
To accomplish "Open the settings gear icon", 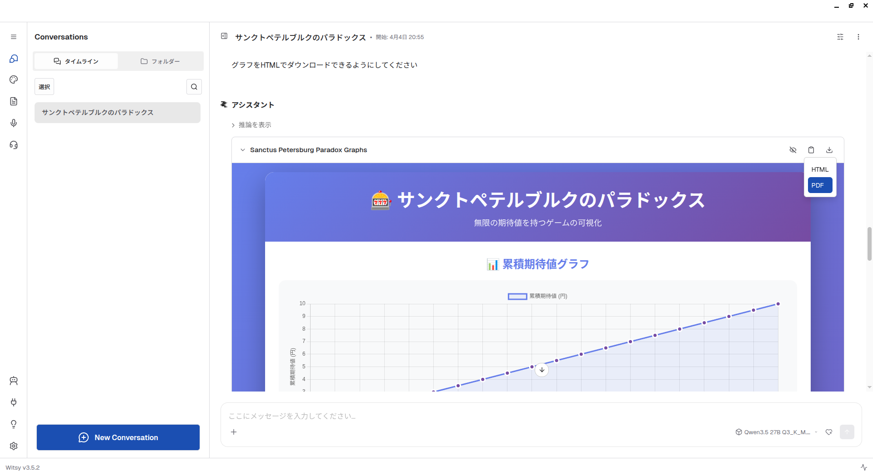I will pos(14,446).
